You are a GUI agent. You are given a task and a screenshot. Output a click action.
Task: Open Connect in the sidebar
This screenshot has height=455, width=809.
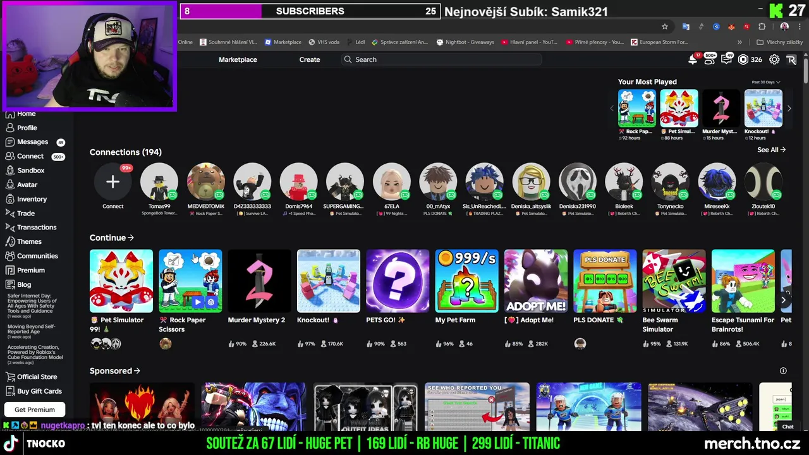[30, 156]
